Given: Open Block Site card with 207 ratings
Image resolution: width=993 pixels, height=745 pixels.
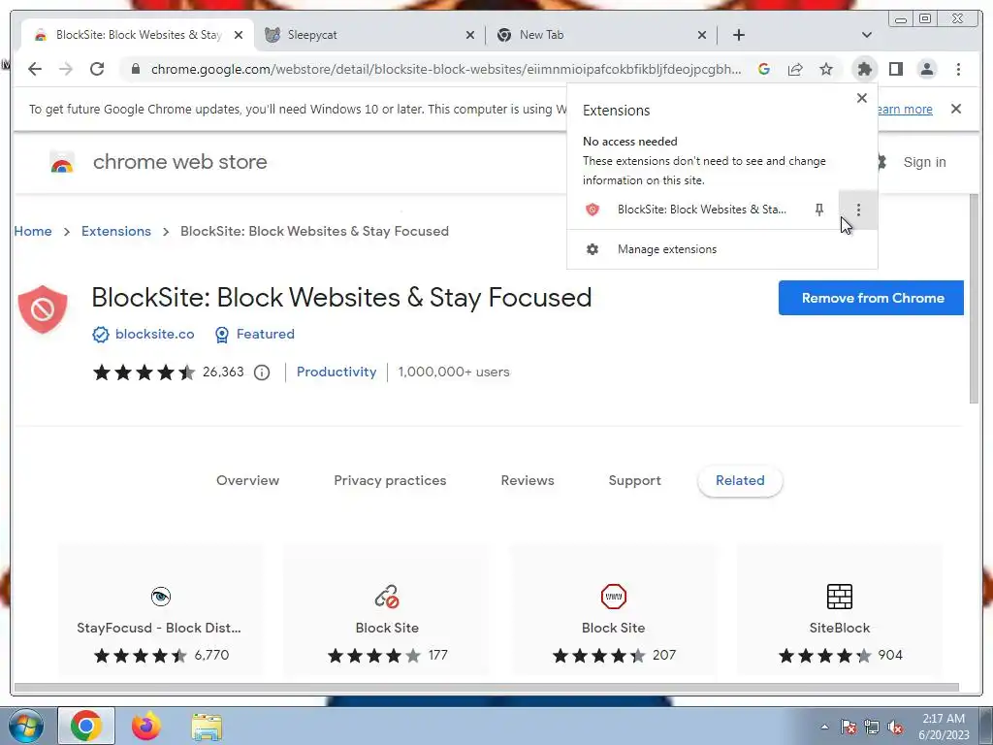Looking at the screenshot, I should [x=613, y=612].
